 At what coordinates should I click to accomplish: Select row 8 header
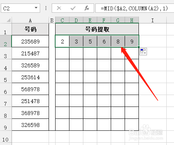click(6, 113)
